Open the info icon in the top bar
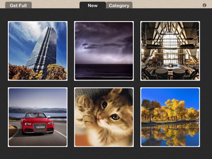 [x=204, y=5]
